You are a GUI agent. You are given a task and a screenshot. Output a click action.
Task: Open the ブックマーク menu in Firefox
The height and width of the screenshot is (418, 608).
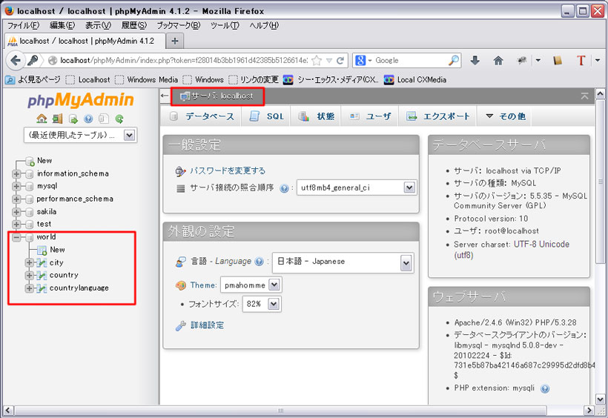click(x=179, y=26)
